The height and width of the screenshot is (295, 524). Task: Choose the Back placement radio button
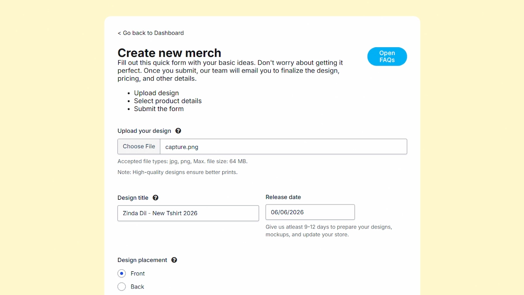pyautogui.click(x=122, y=287)
